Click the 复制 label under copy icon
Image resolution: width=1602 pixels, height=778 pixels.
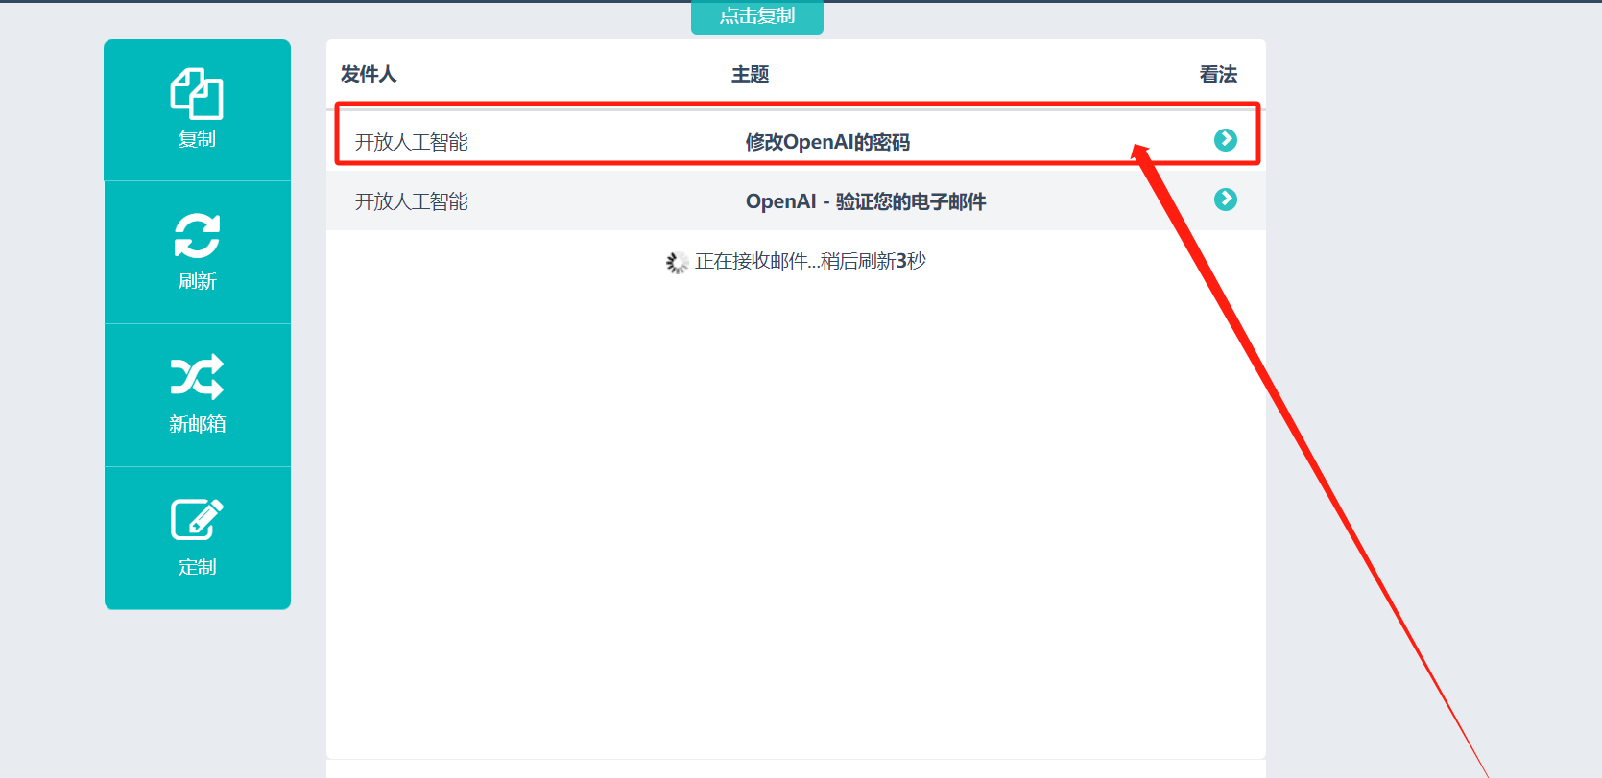197,139
